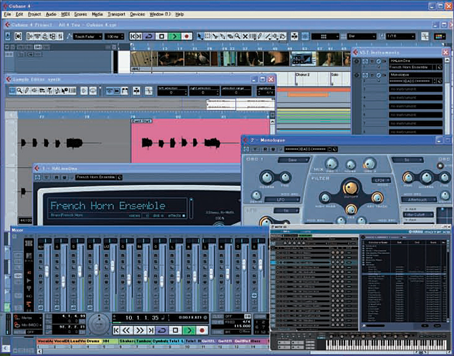
Task: Open the Merge record mode dropdown on transport
Action: coord(28,318)
